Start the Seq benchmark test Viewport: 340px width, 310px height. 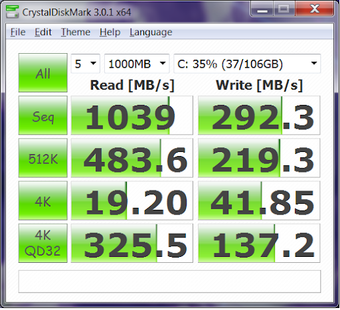43,116
